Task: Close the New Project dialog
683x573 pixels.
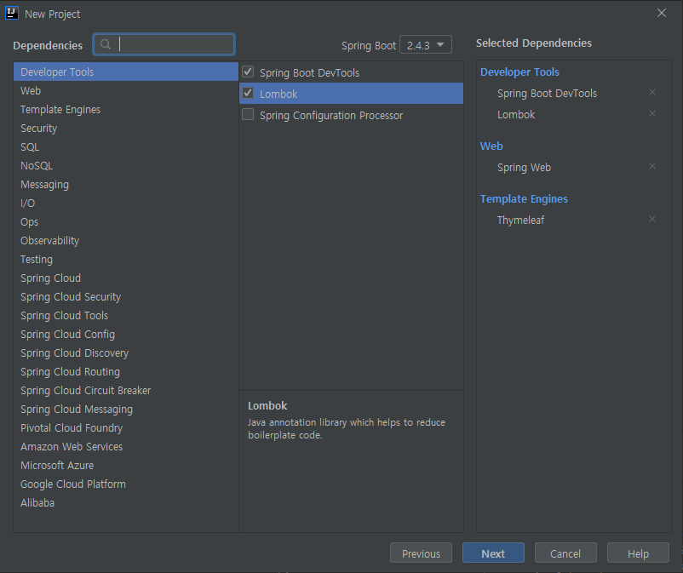Action: (x=662, y=13)
